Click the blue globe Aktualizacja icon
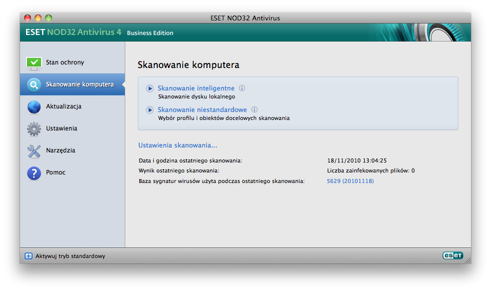Screen dimensions: 491x291 [x=34, y=107]
